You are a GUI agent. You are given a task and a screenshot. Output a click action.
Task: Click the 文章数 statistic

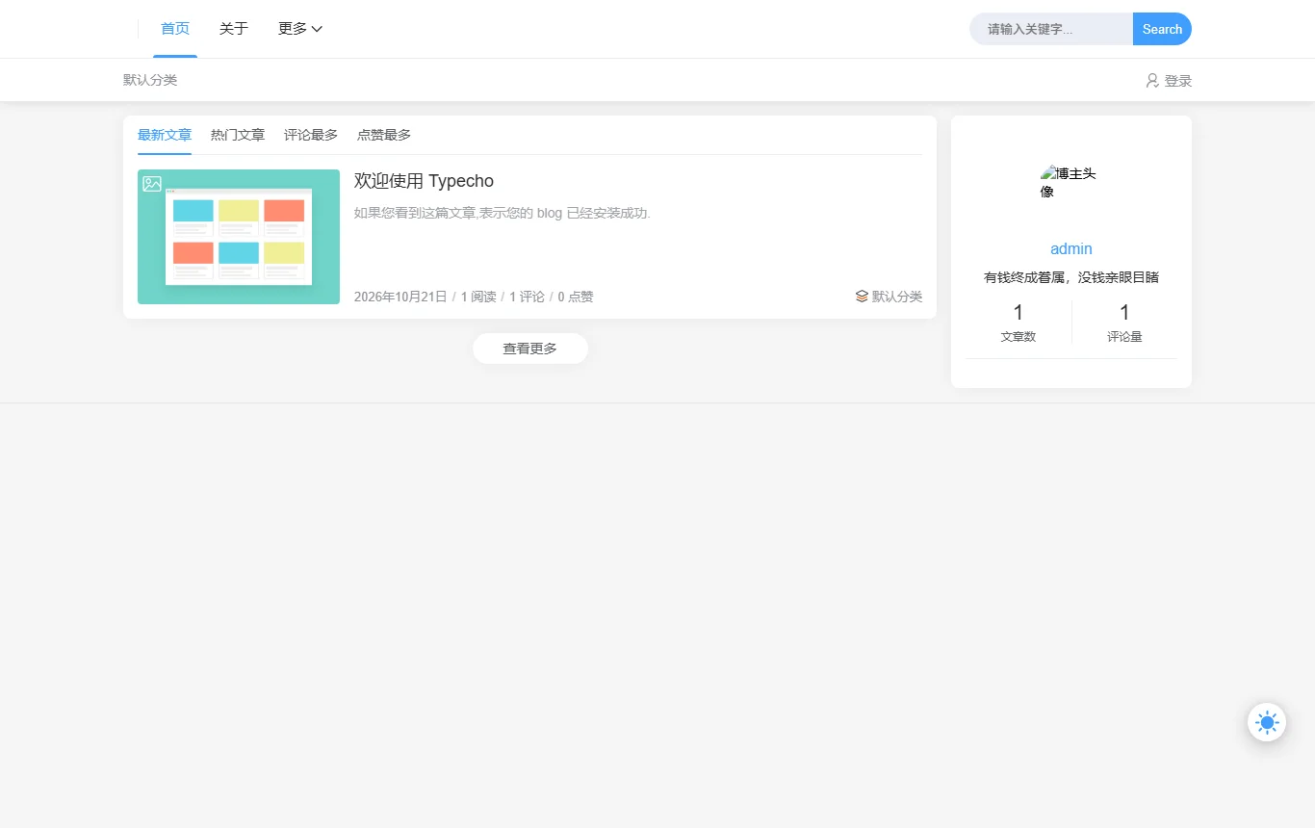tap(1018, 323)
